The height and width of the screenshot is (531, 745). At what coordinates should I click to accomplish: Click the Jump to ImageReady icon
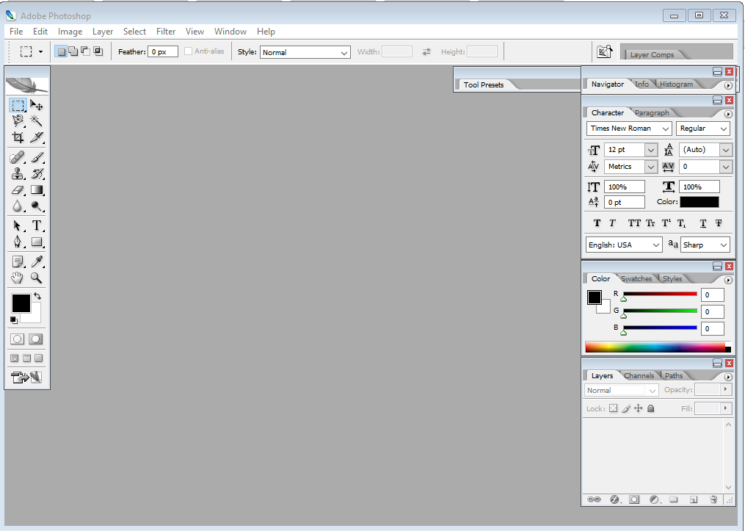pos(26,378)
